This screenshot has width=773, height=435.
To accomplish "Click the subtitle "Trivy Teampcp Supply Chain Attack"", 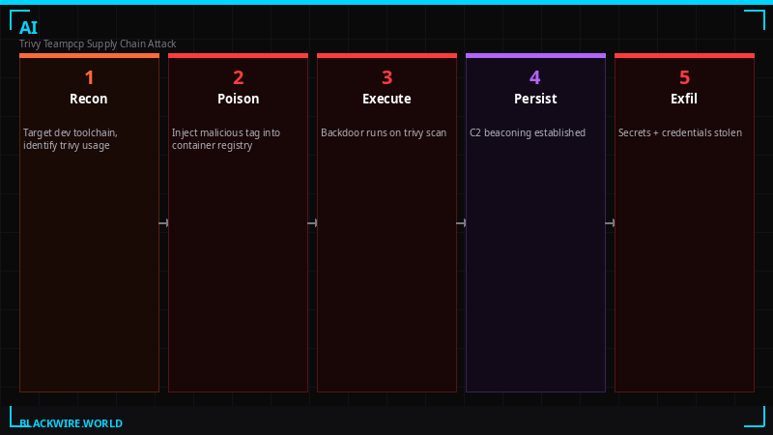I will [98, 43].
